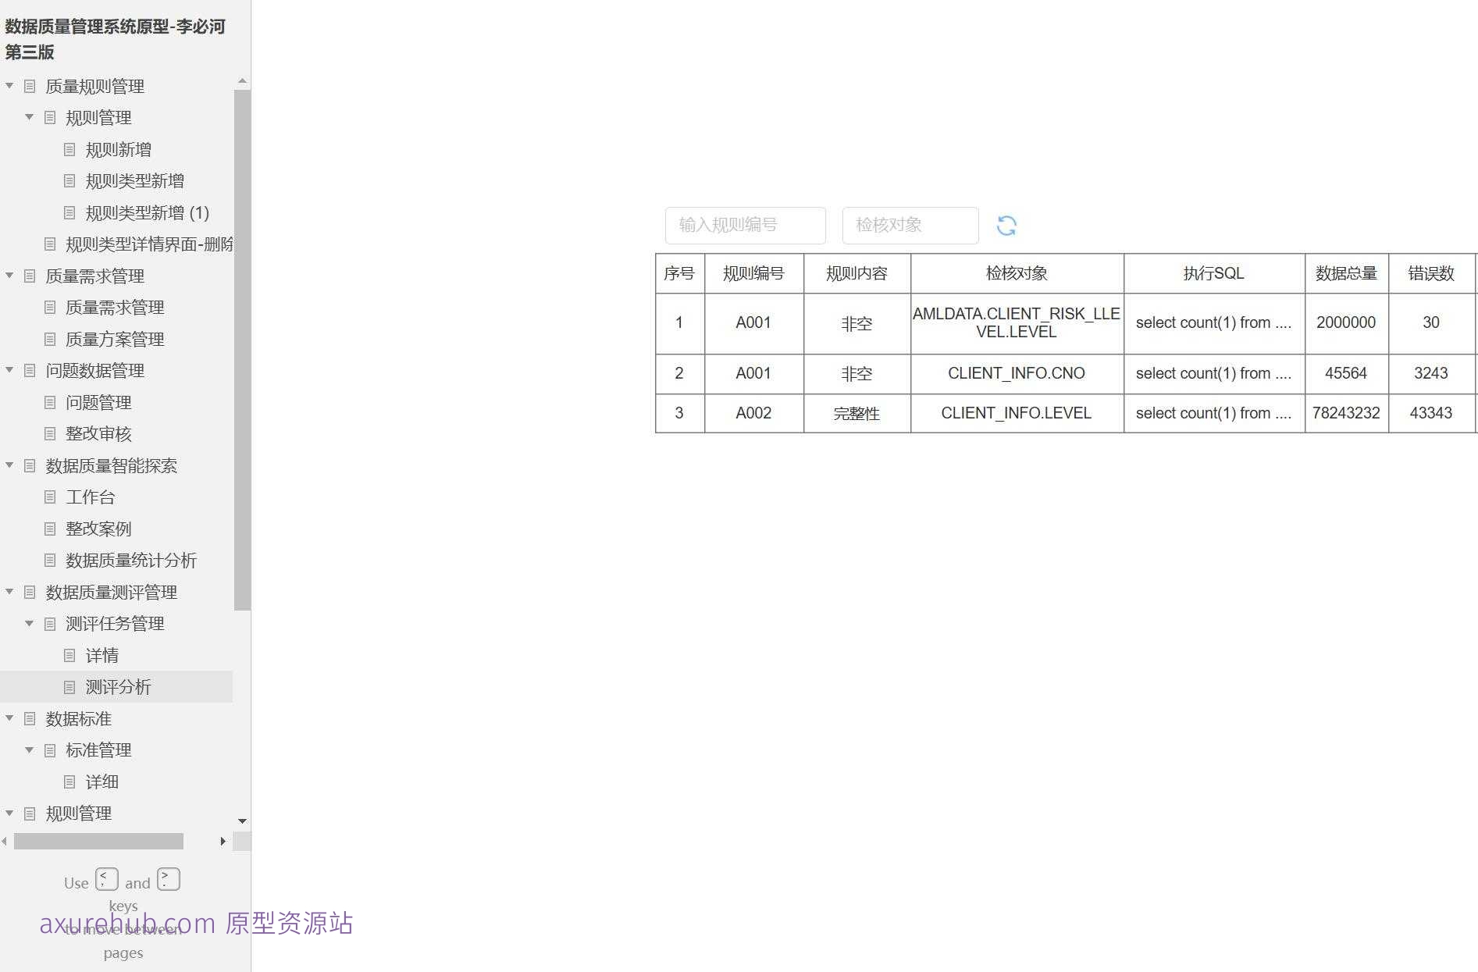This screenshot has width=1478, height=972.
Task: Click the refresh icon beside the search fields
Action: 1007,226
